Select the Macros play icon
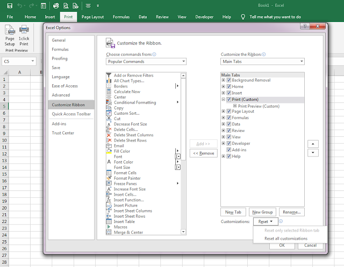344x267 pixels. 109,227
